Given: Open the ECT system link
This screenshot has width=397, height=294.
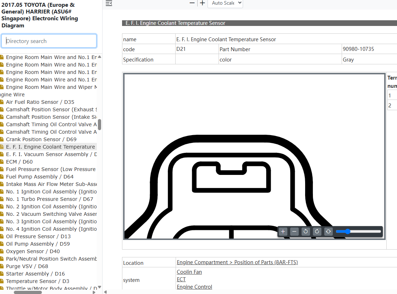Looking at the screenshot, I should click(x=181, y=279).
